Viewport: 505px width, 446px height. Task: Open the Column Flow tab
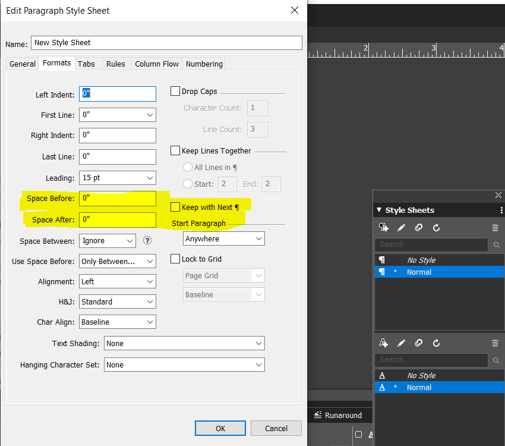[157, 64]
